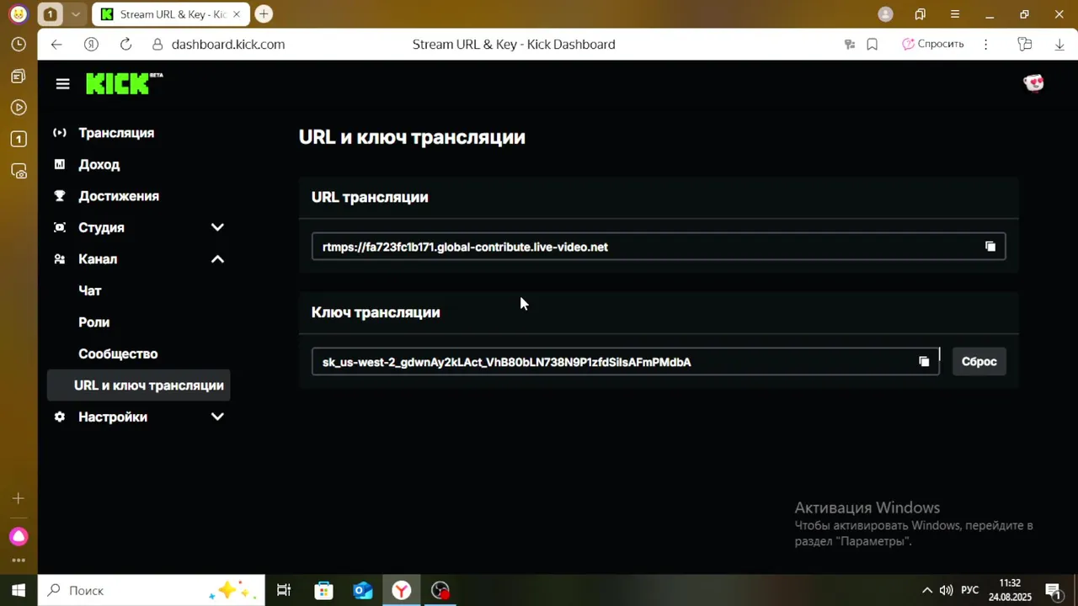This screenshot has height=606, width=1078.
Task: Copy the stream URL with its copy icon
Action: click(x=990, y=247)
